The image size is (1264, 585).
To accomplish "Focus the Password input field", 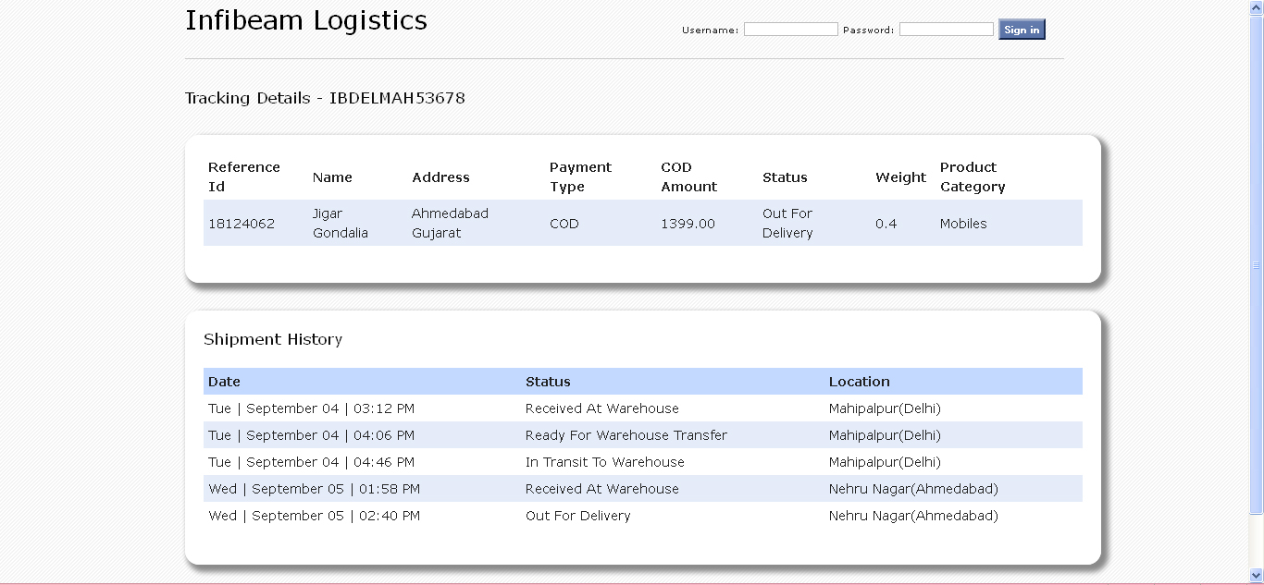I will click(946, 30).
